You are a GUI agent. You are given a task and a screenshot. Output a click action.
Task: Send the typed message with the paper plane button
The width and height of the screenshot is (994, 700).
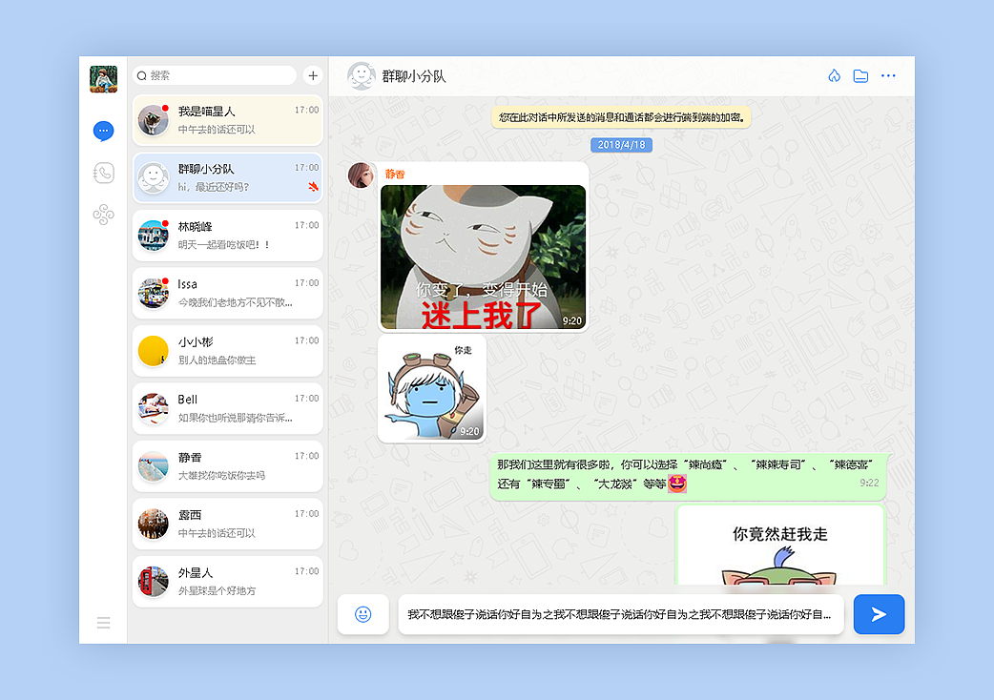879,614
